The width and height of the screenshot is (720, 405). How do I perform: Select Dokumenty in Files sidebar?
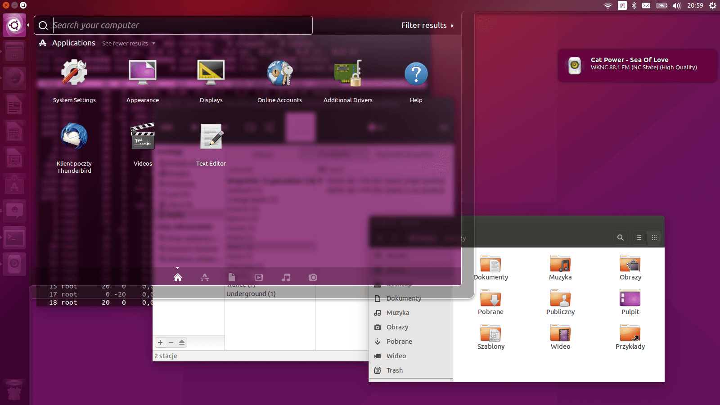click(411, 298)
